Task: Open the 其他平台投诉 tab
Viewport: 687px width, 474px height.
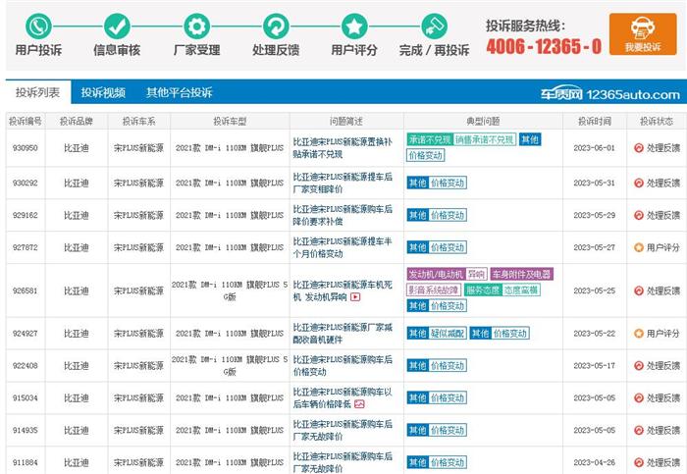Action: pos(180,92)
